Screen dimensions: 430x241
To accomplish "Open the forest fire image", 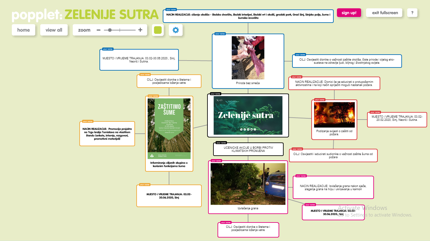I will click(x=334, y=115).
